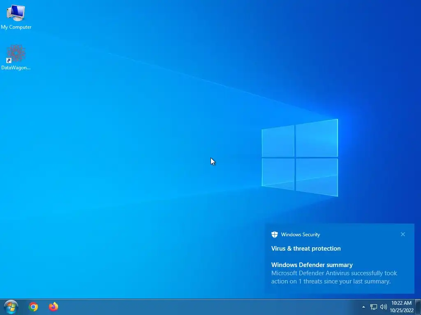
Task: Launch Google Chrome from the taskbar
Action: [33, 307]
